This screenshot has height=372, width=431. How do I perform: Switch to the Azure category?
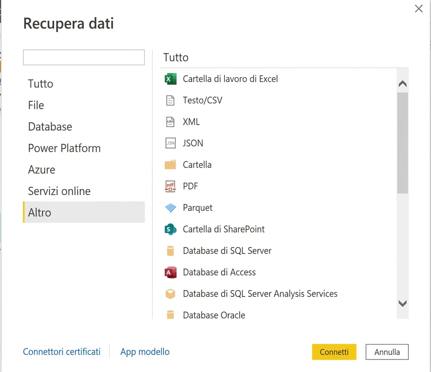(x=84, y=169)
